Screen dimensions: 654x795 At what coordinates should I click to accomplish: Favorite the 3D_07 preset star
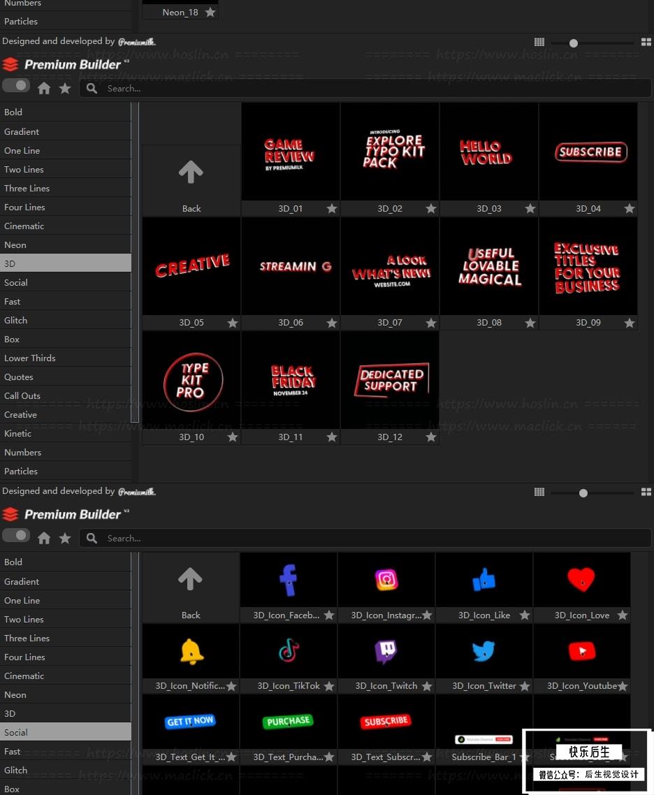coord(431,323)
